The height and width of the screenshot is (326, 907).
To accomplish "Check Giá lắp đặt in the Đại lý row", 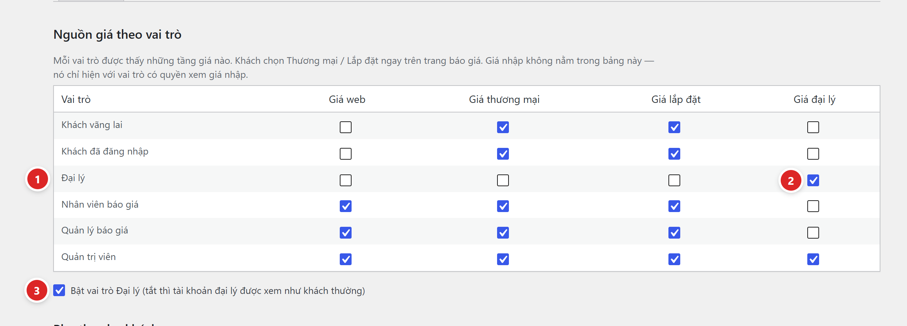I will (674, 180).
